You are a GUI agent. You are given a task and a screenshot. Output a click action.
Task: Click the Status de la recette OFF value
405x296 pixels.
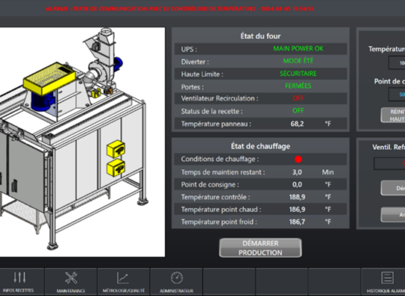click(x=298, y=111)
